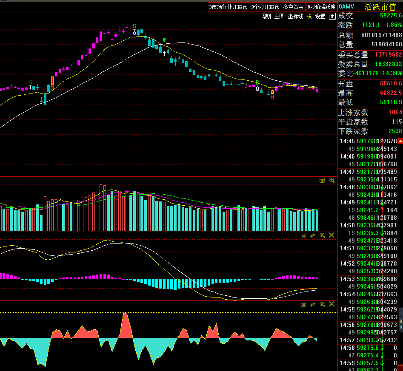This screenshot has height=371, width=403.
Task: Click the up-arrow box icon beside 设置
Action: tap(332, 17)
